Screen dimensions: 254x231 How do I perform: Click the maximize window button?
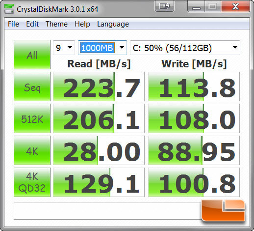[213, 6]
